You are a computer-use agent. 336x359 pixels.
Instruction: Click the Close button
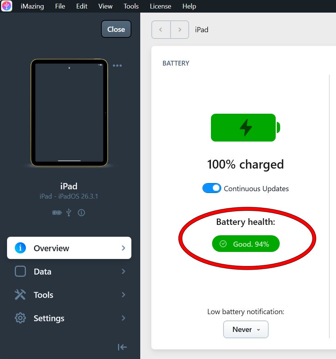pos(116,29)
